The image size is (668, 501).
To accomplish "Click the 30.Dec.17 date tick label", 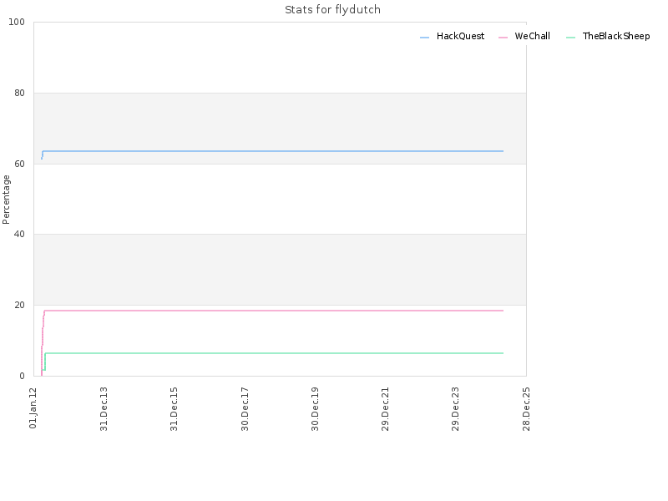I will (245, 409).
